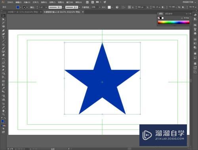The width and height of the screenshot is (198, 150).
Task: Pick a color from the spectrum bar
Action: (x=173, y=22)
